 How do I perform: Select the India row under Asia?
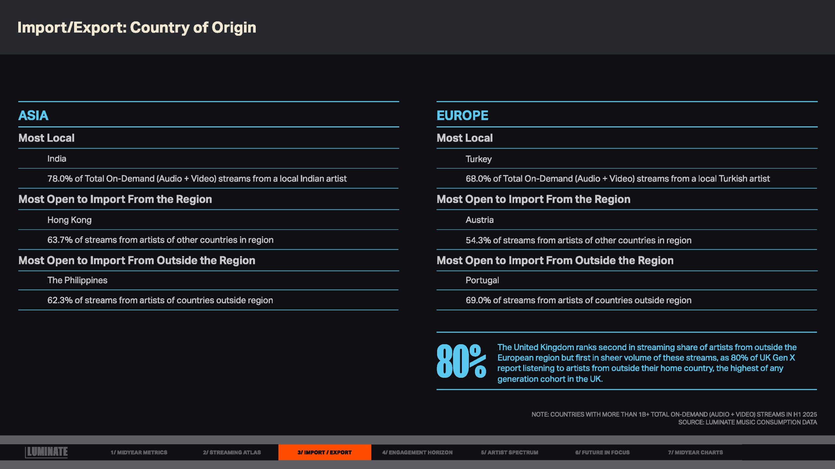click(x=57, y=159)
